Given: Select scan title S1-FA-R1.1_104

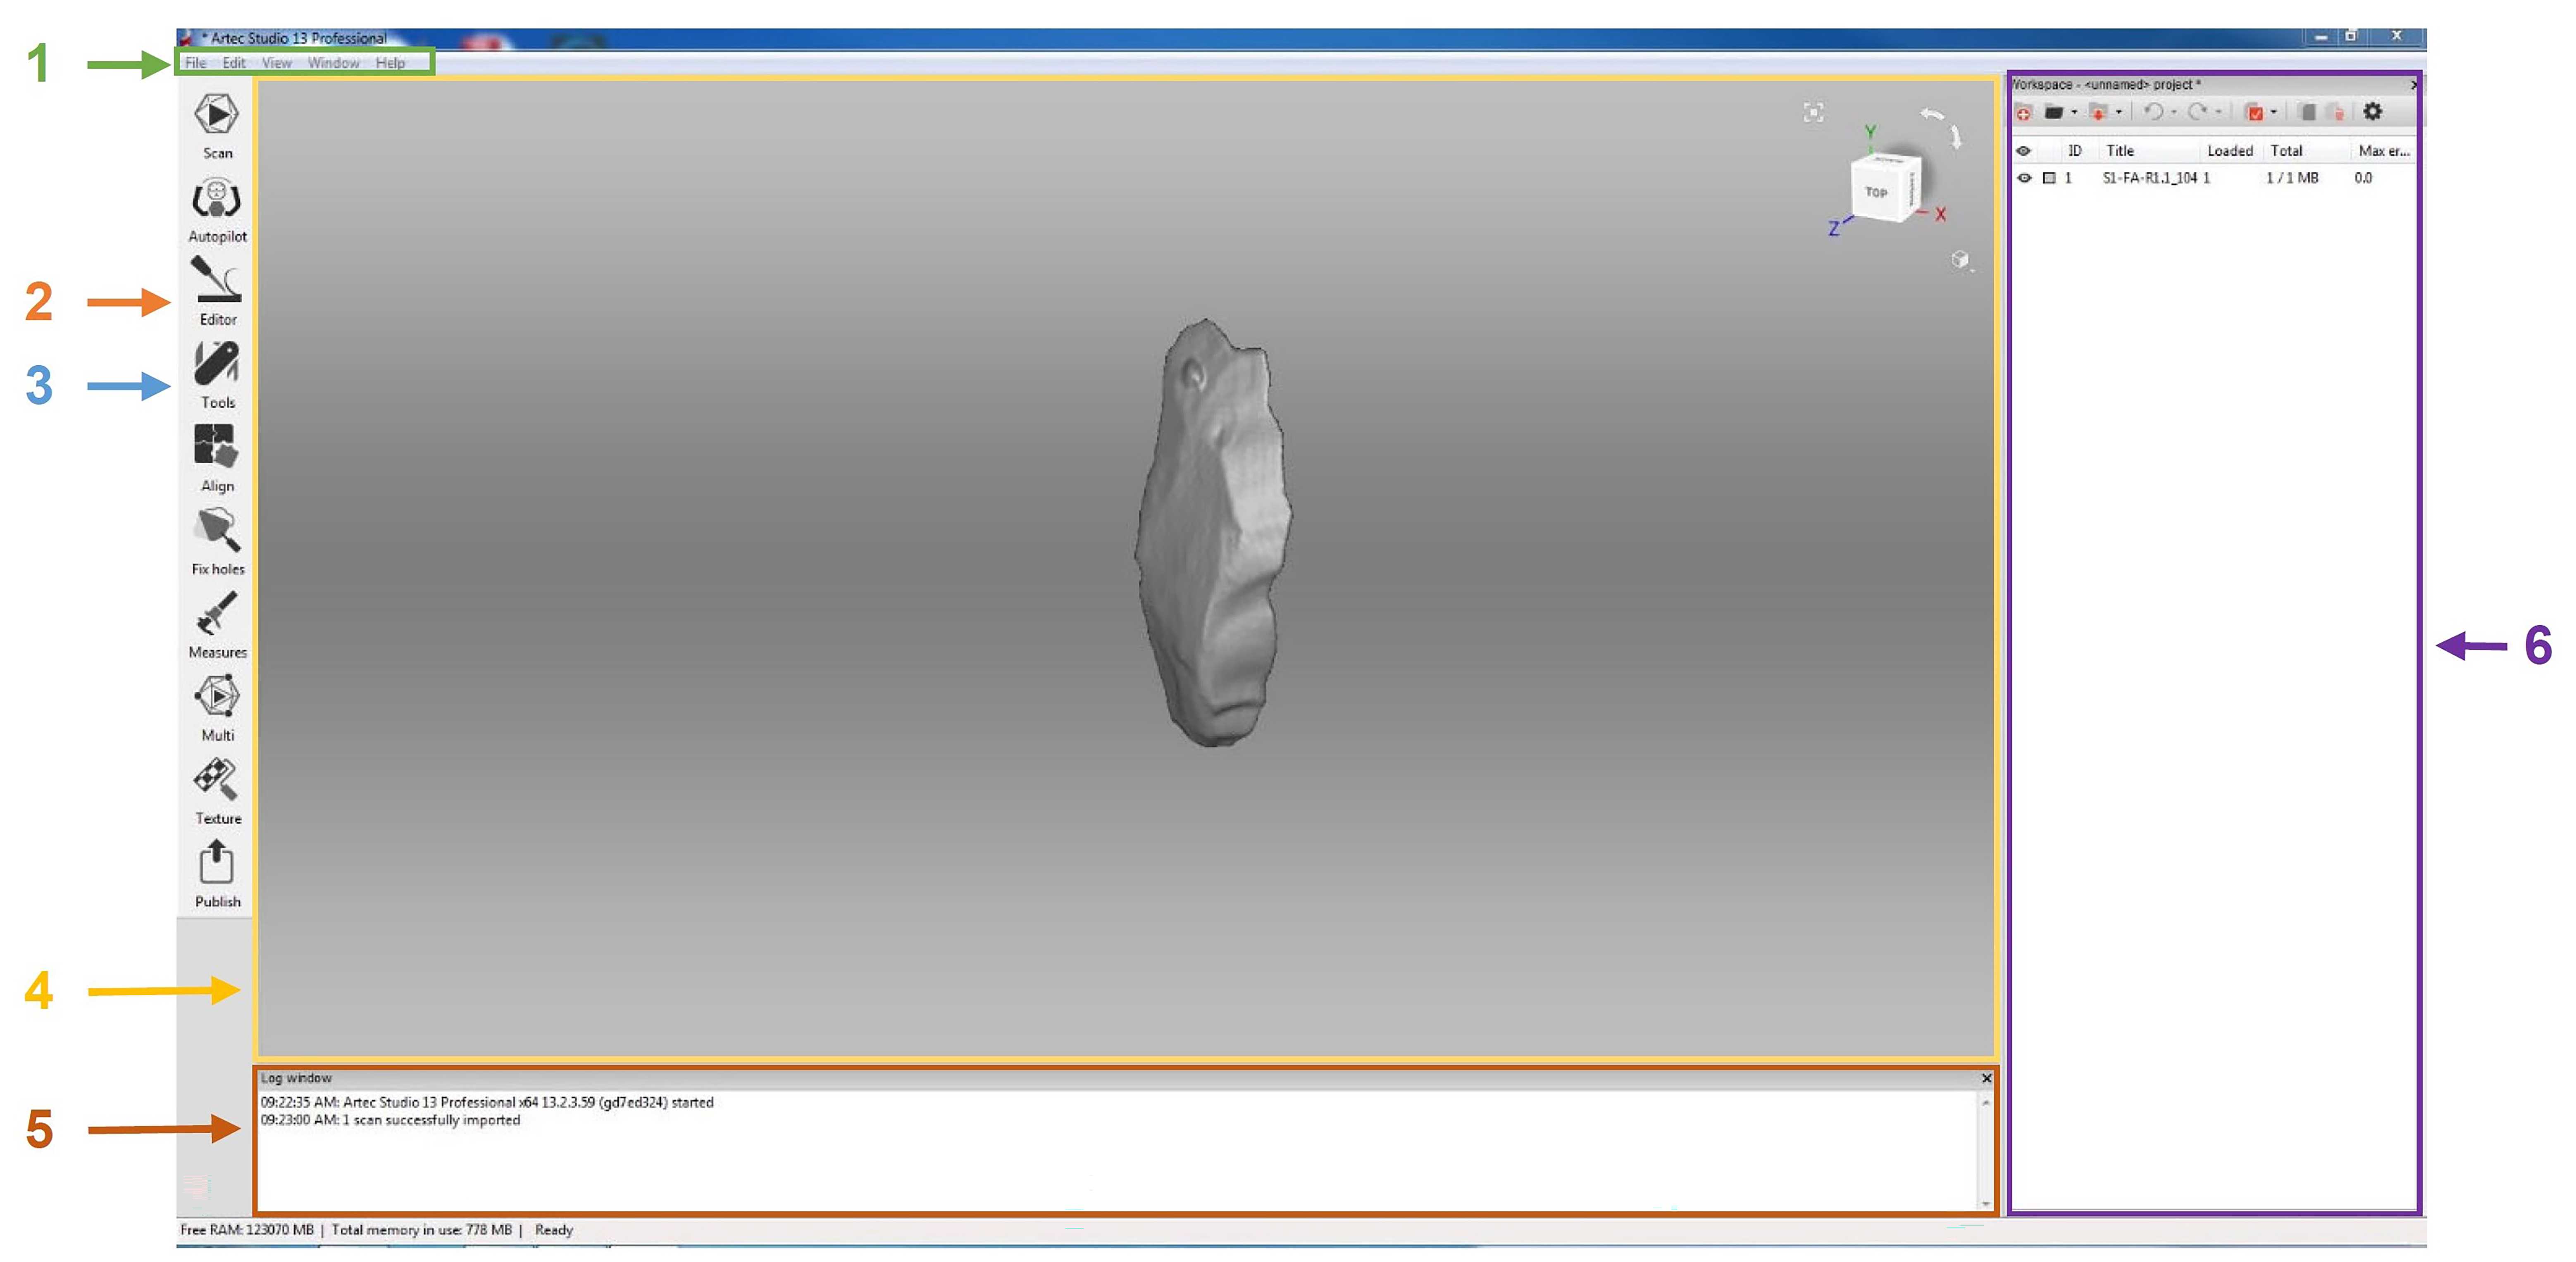Looking at the screenshot, I should pyautogui.click(x=2150, y=178).
